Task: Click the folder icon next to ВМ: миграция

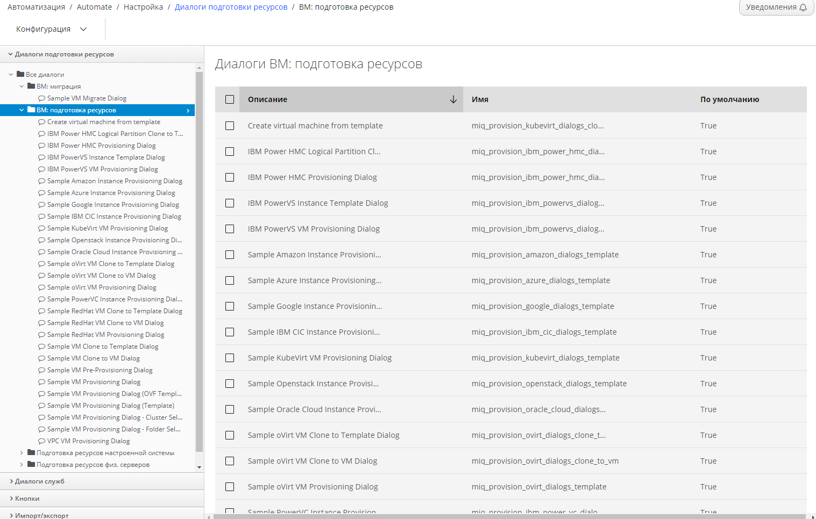Action: pos(31,86)
